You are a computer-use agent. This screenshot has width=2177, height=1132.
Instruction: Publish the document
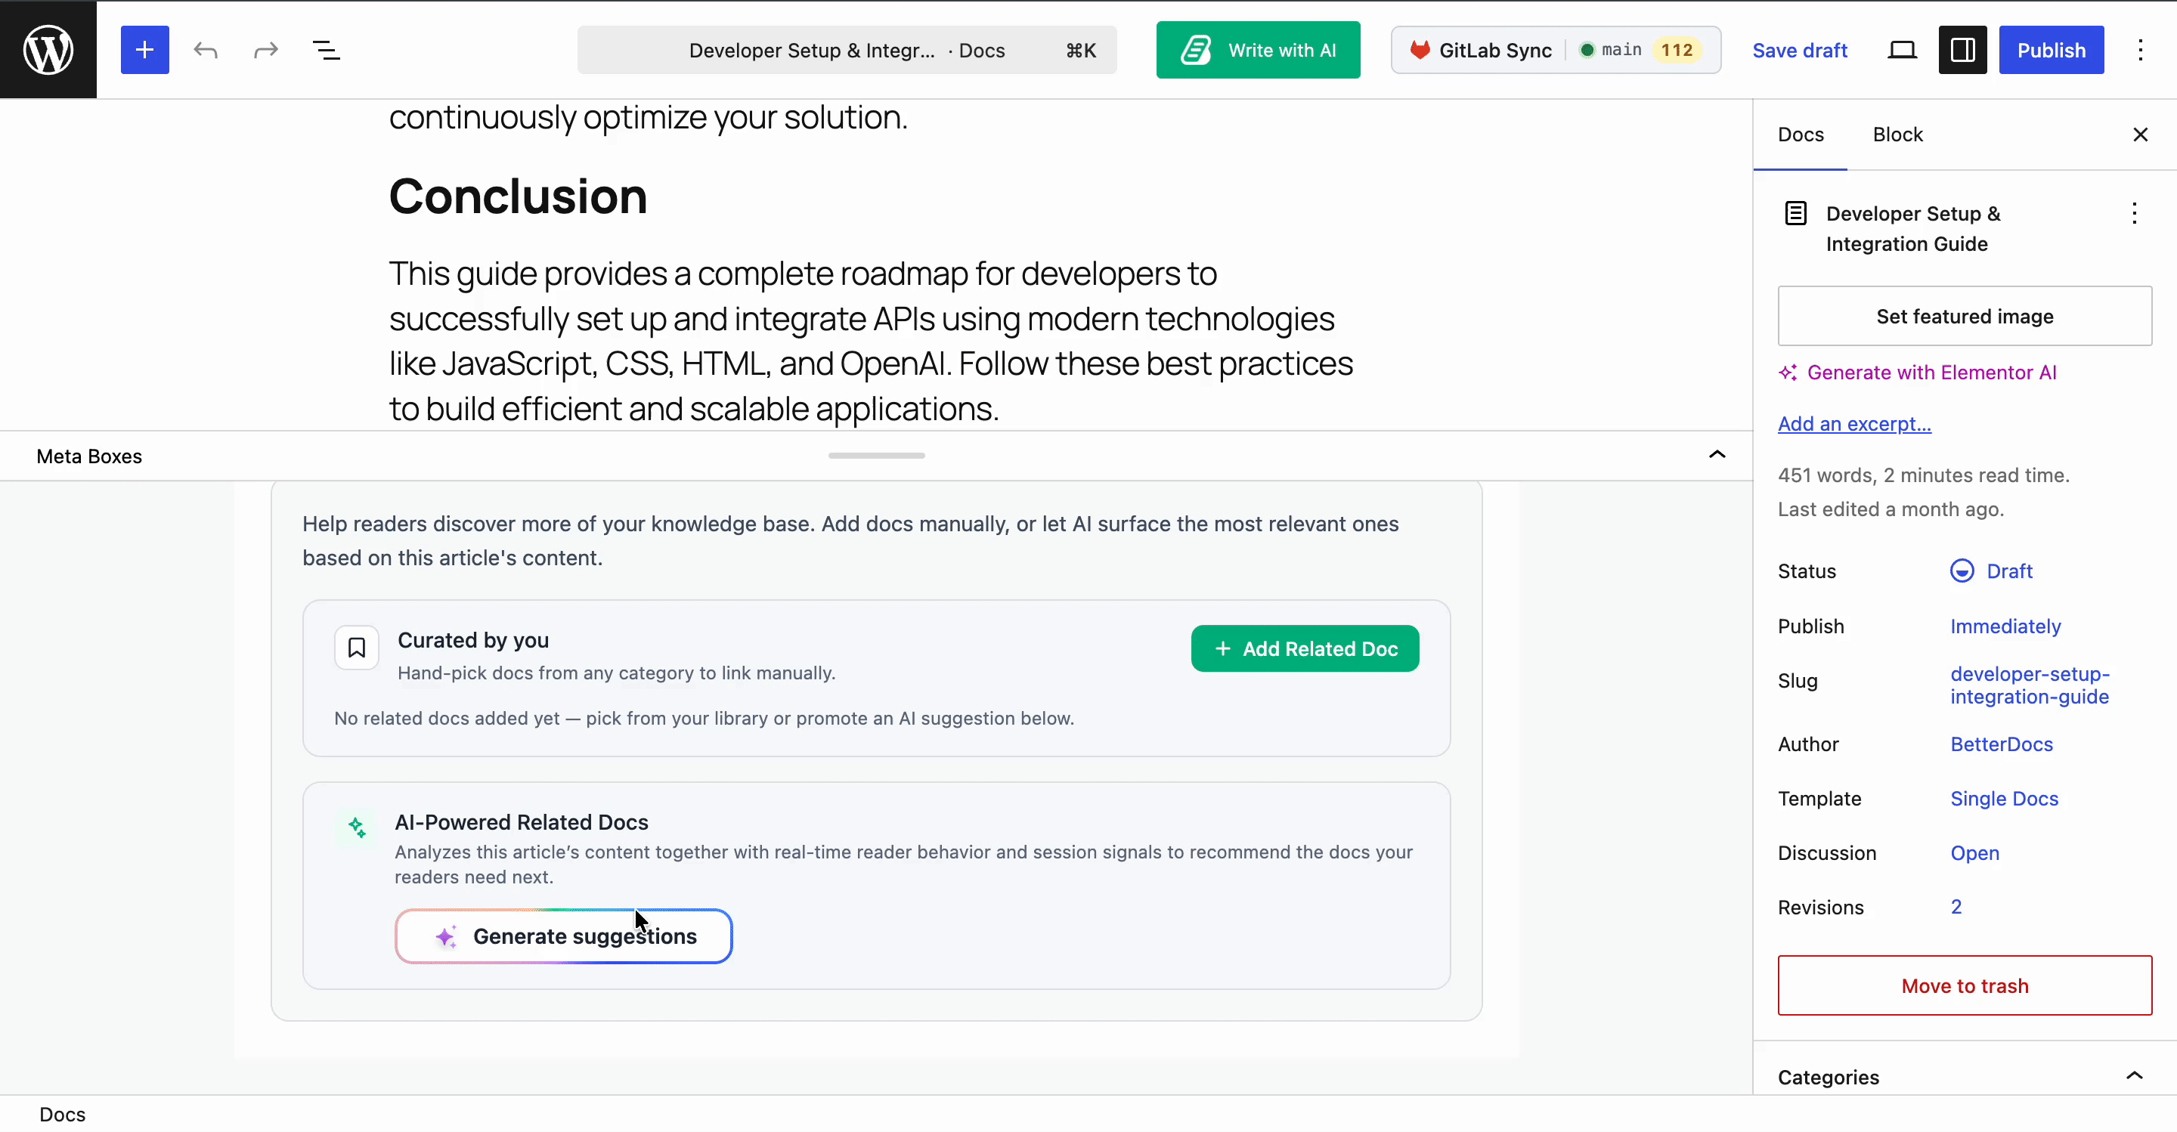click(2051, 50)
